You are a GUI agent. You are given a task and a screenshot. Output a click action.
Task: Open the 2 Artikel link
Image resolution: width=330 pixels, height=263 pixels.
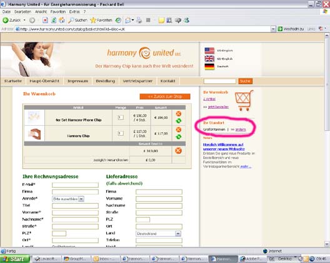(x=209, y=99)
